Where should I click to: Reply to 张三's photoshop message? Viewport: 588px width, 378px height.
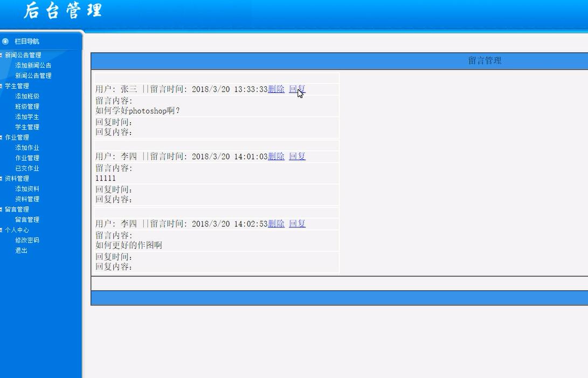(x=297, y=89)
